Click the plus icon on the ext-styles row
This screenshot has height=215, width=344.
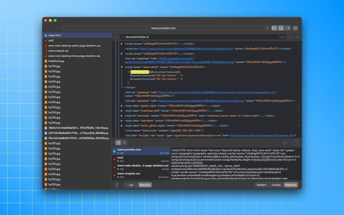[x=298, y=116]
